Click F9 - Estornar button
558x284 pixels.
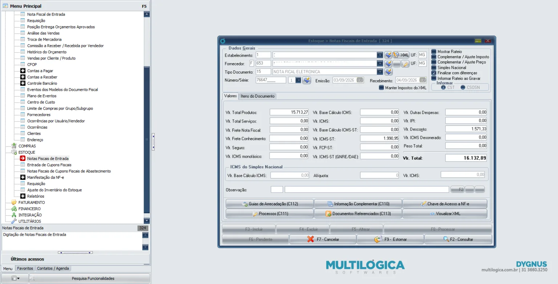pos(390,239)
